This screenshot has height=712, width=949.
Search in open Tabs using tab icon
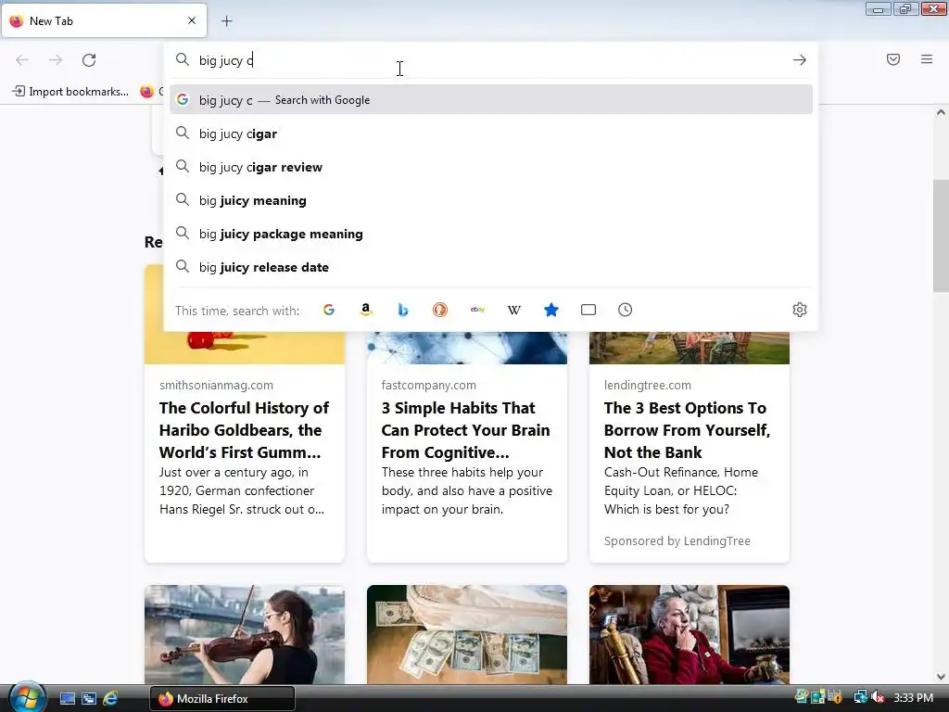pyautogui.click(x=588, y=310)
